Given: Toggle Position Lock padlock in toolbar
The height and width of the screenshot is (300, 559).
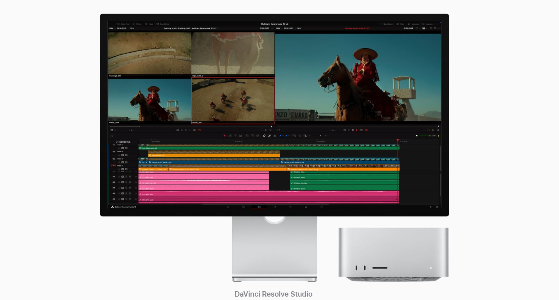Looking at the screenshot, I should coord(275,136).
